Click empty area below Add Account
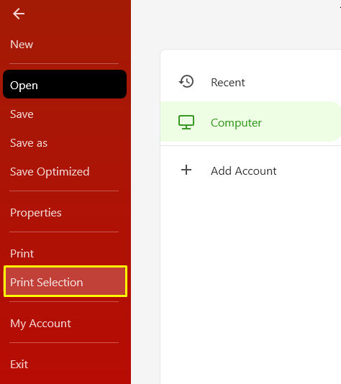Viewport: 341px width, 384px height. click(x=250, y=282)
